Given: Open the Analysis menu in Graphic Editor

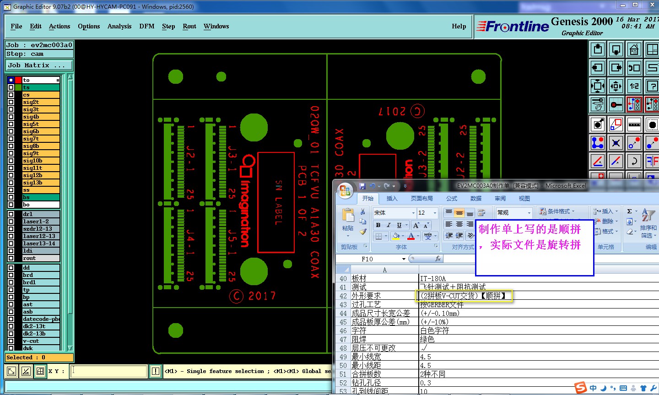Looking at the screenshot, I should pos(119,27).
